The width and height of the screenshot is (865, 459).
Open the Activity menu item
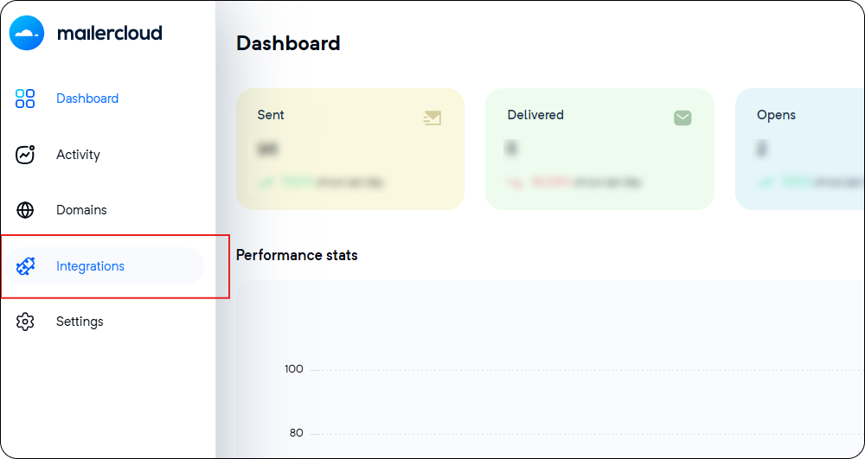(78, 155)
